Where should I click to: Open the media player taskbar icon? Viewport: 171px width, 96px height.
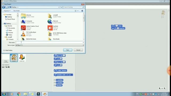point(12,94)
